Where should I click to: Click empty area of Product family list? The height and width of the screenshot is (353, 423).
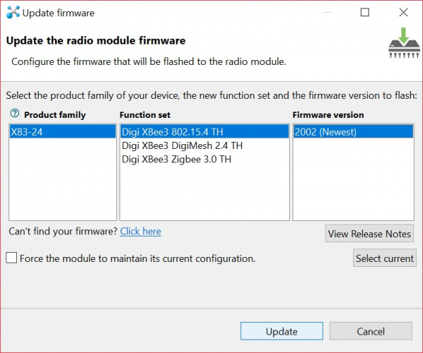coord(63,179)
